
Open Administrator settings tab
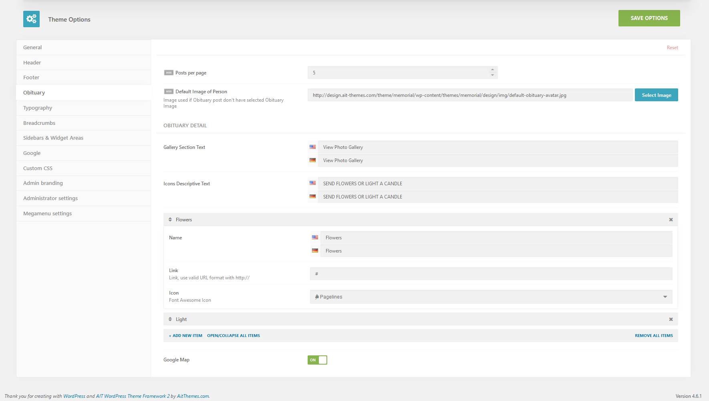tap(83, 198)
